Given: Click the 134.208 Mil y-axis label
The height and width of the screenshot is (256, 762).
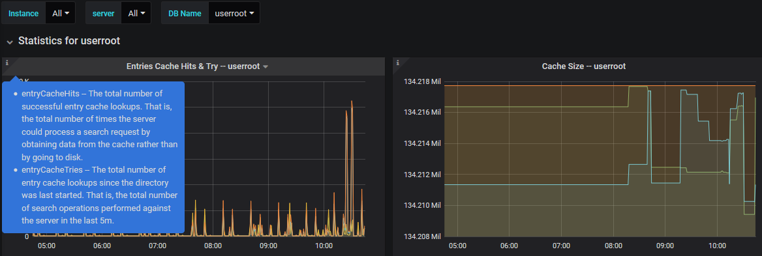Looking at the screenshot, I should pos(422,236).
